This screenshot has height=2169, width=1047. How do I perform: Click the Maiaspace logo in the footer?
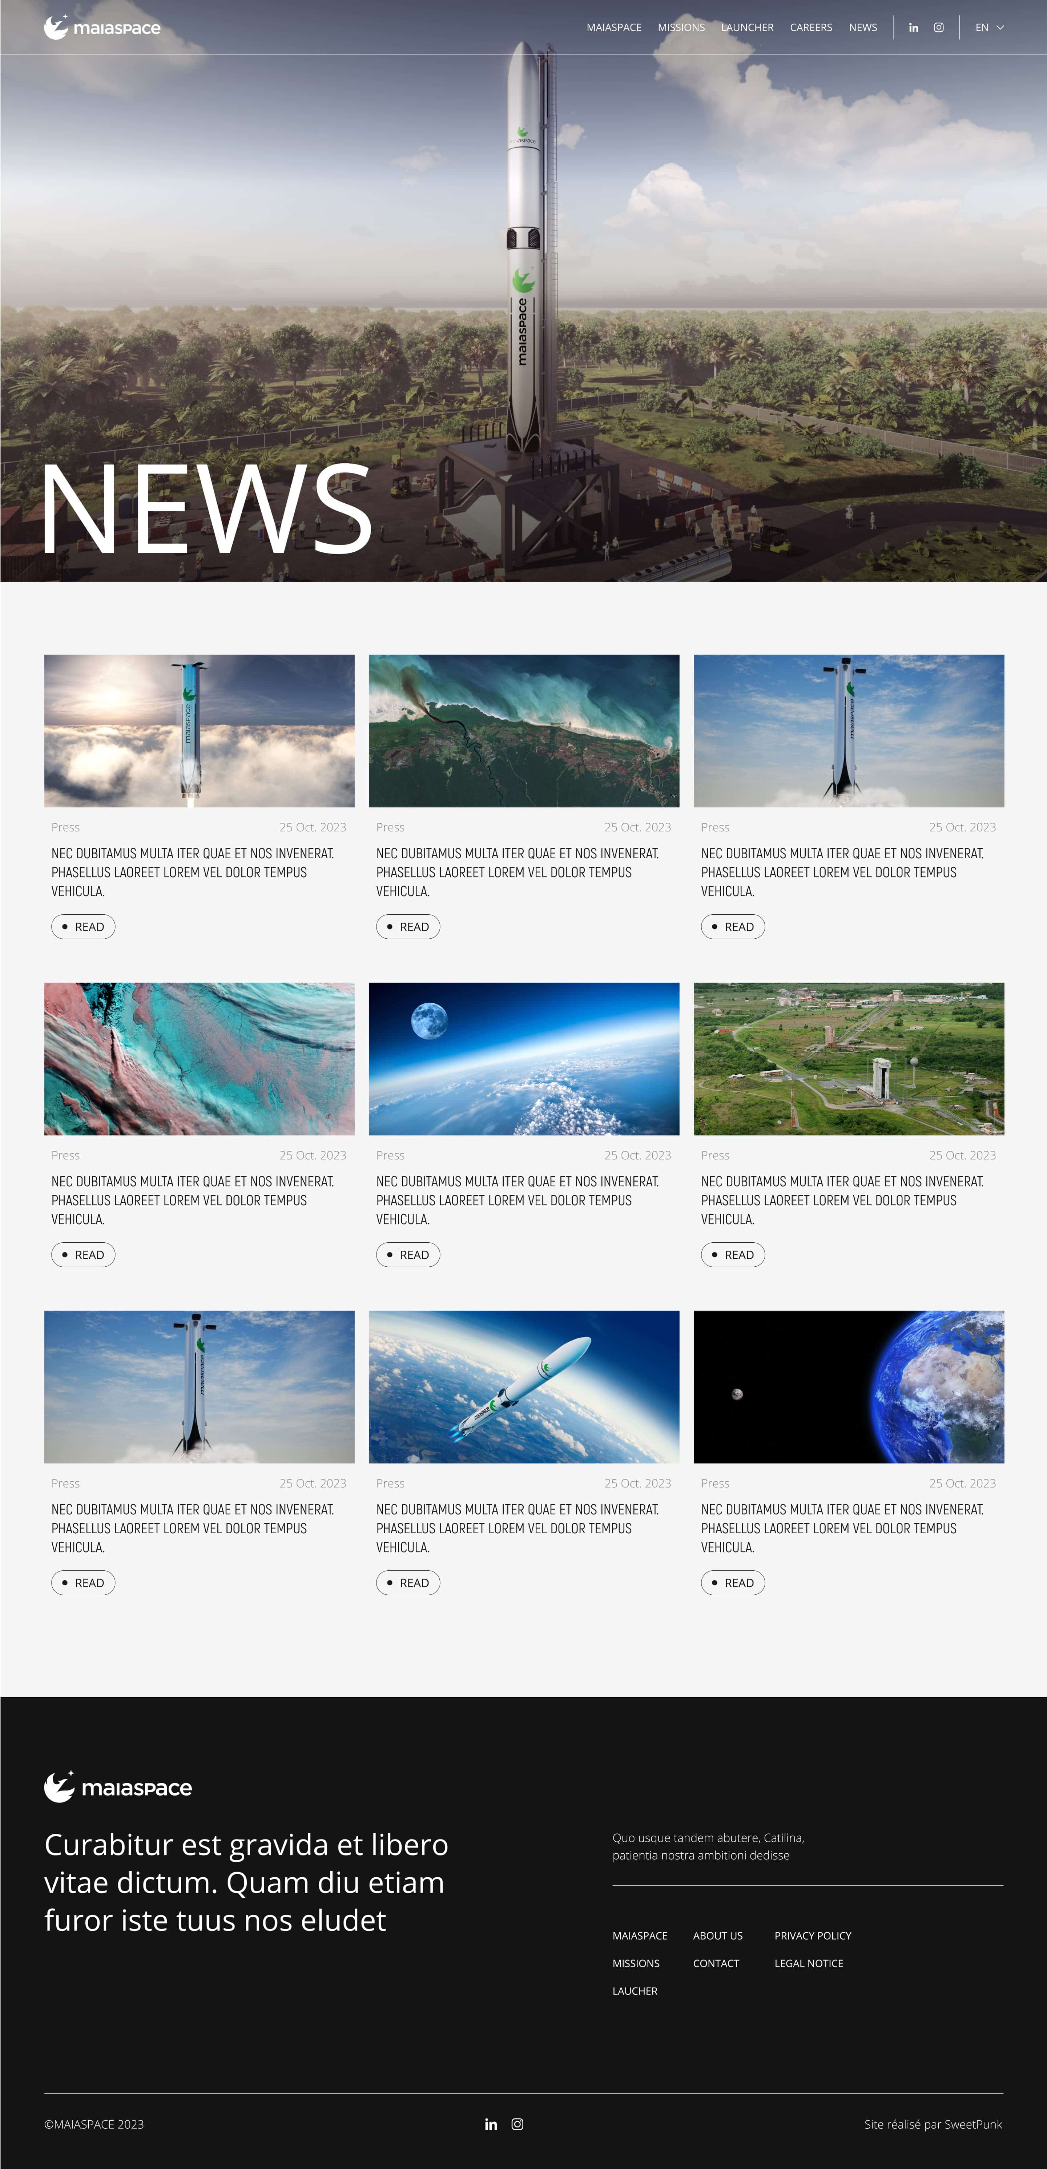[x=118, y=1787]
